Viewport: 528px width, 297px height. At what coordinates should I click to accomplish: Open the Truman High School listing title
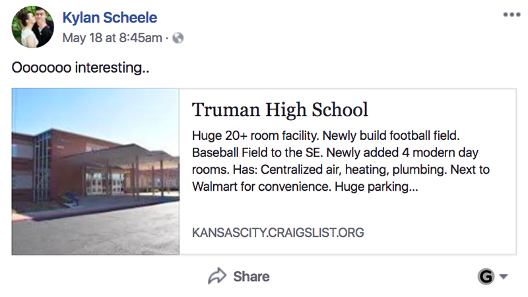pos(280,110)
